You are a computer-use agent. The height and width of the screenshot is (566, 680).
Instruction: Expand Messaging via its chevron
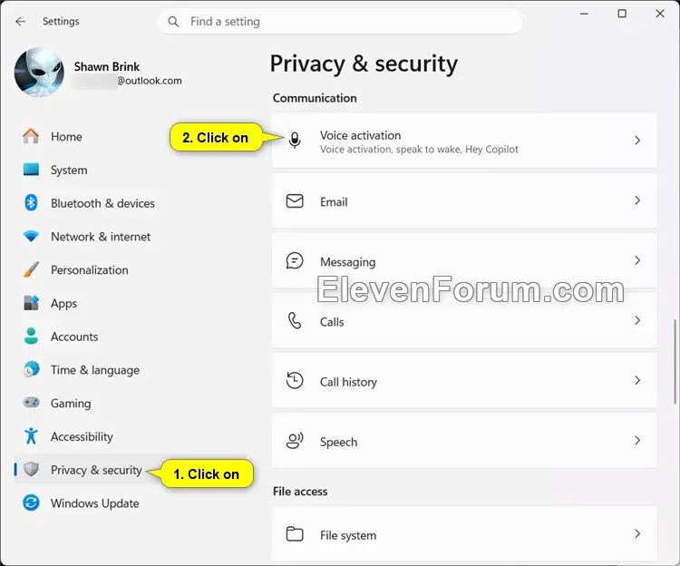click(637, 260)
